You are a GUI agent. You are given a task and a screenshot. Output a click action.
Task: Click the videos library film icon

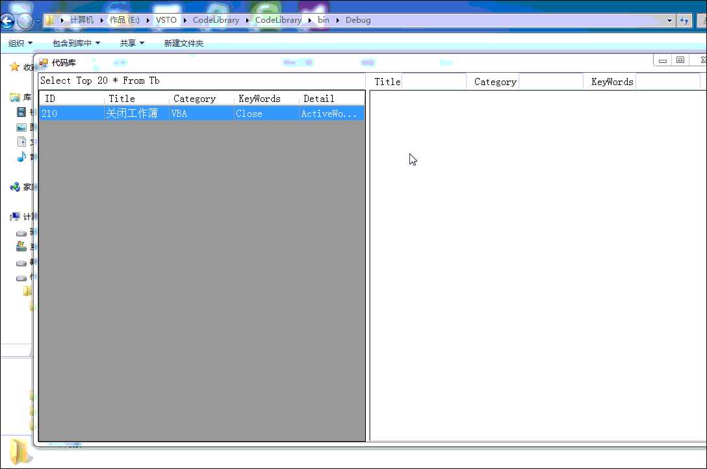click(x=21, y=112)
